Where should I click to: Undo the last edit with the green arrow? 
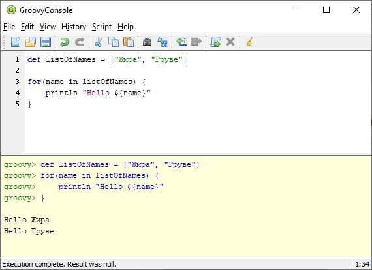coord(65,42)
